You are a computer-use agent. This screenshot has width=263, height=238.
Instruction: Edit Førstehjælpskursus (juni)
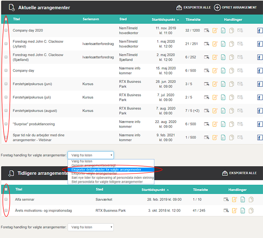(x=215, y=84)
